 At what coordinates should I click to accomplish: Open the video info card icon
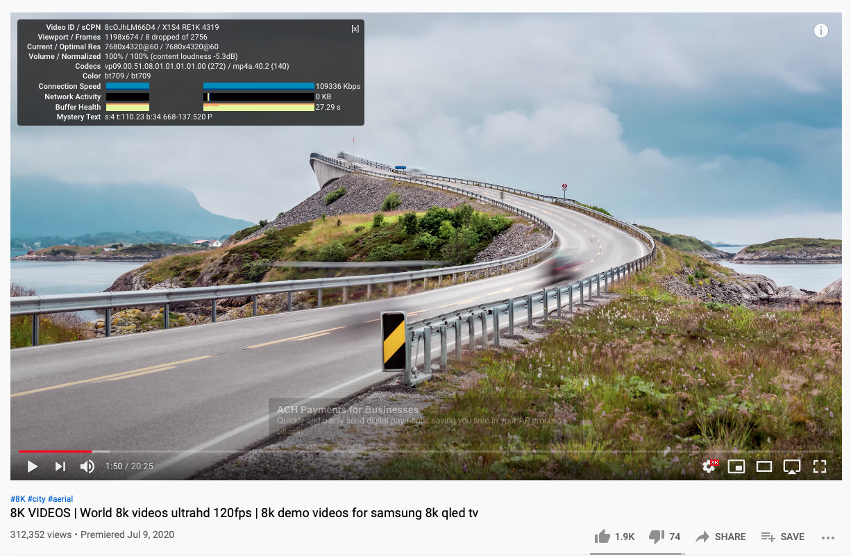coord(821,31)
